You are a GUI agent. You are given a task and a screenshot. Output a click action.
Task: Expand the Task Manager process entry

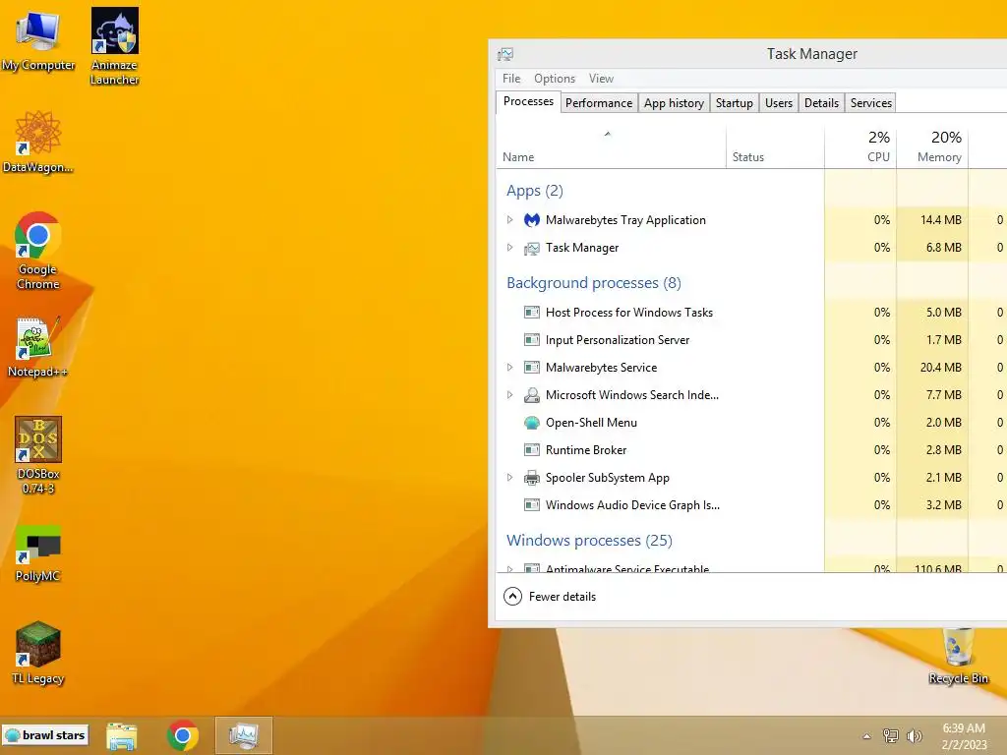pyautogui.click(x=510, y=247)
